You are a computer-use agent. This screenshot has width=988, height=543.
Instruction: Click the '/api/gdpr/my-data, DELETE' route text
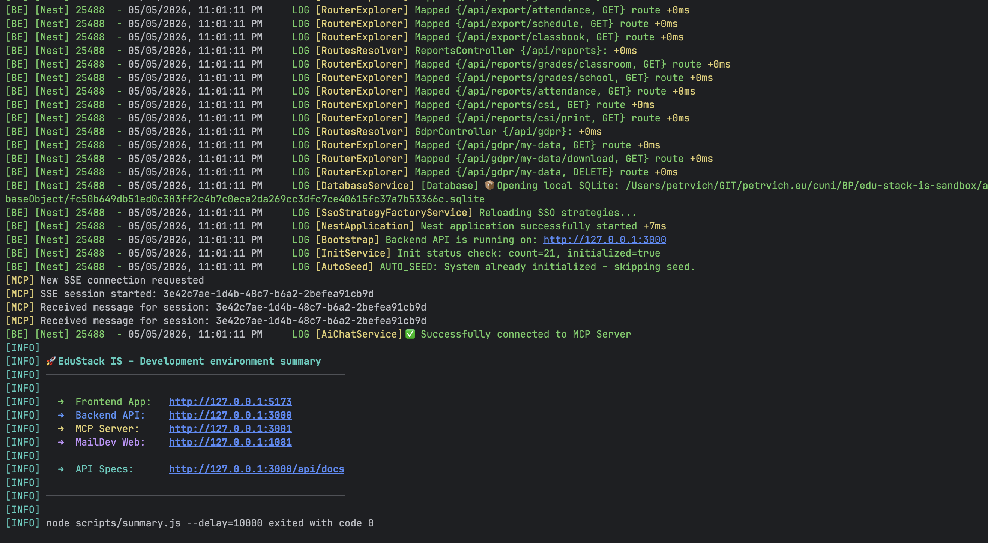pyautogui.click(x=535, y=172)
